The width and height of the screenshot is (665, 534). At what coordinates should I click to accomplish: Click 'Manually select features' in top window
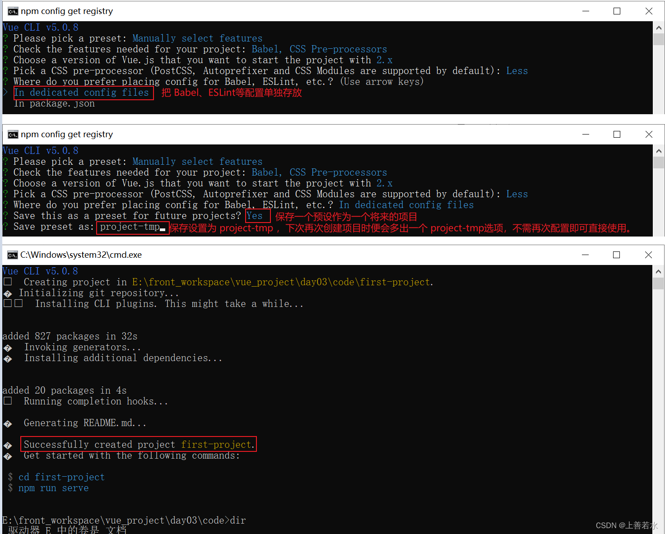point(197,38)
